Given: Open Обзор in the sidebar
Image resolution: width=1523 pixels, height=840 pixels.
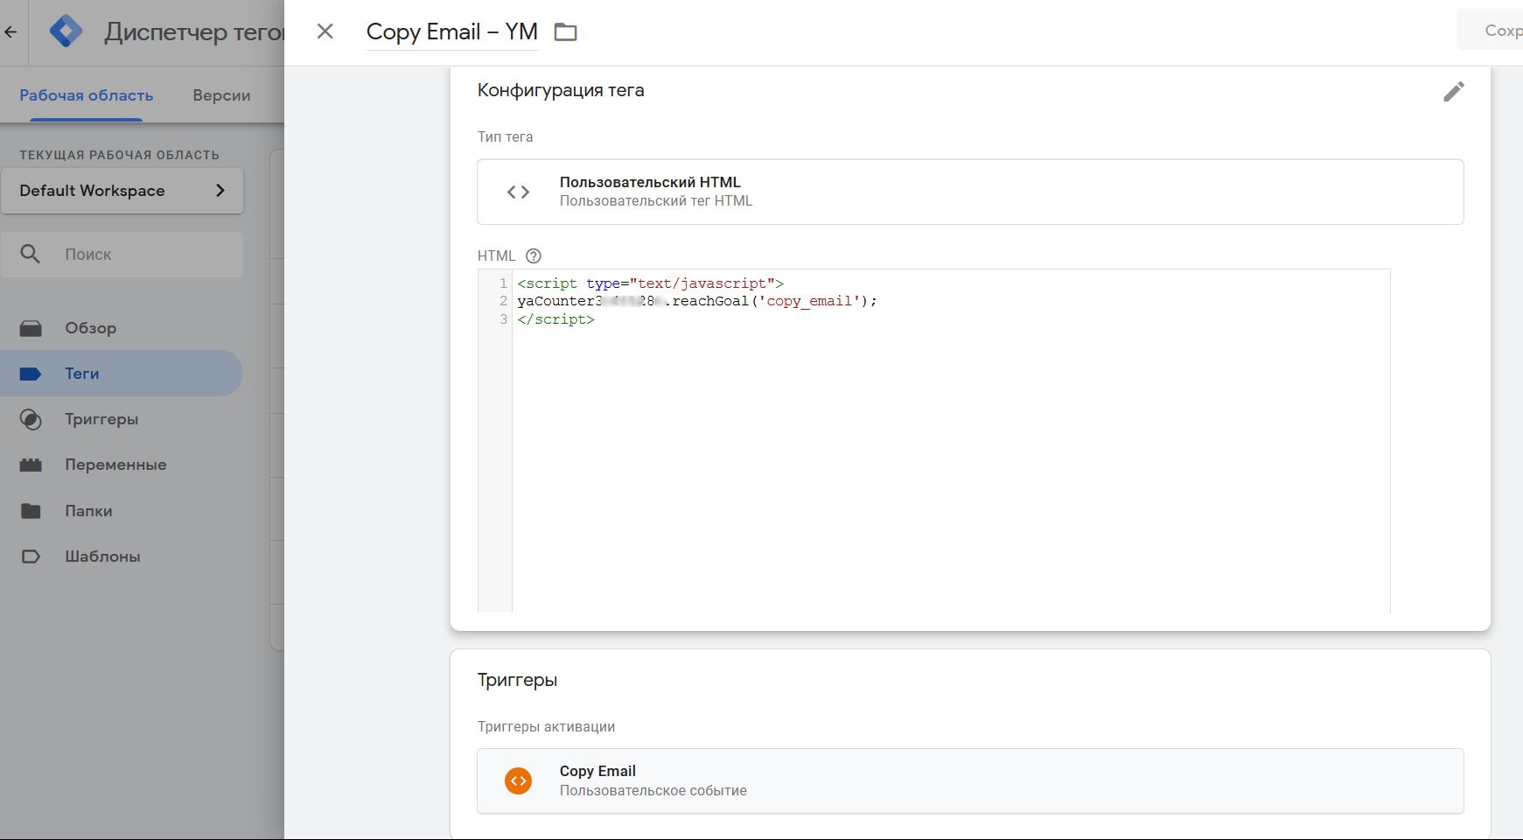Looking at the screenshot, I should (x=122, y=328).
